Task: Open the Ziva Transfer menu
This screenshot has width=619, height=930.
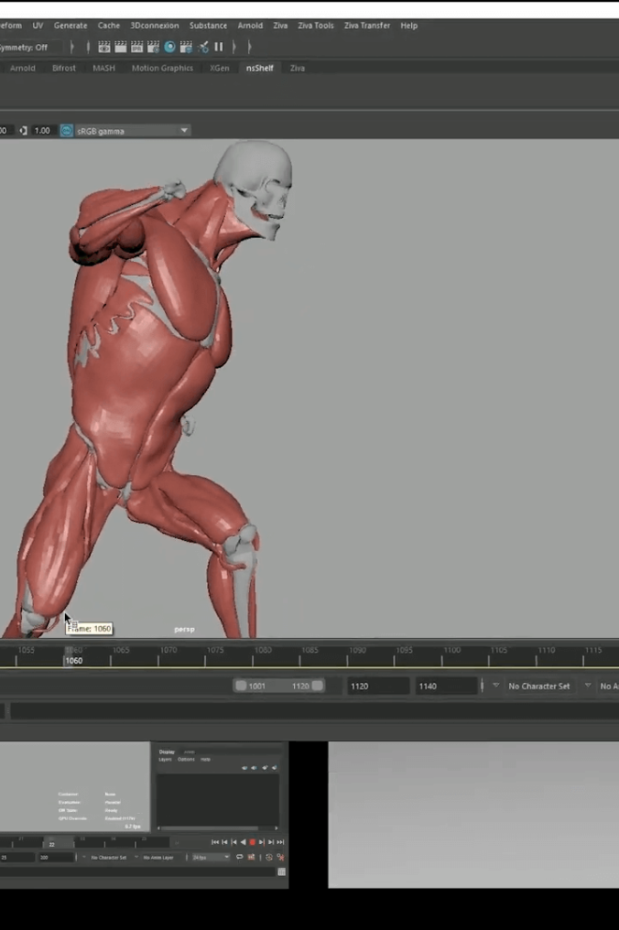Action: point(367,26)
